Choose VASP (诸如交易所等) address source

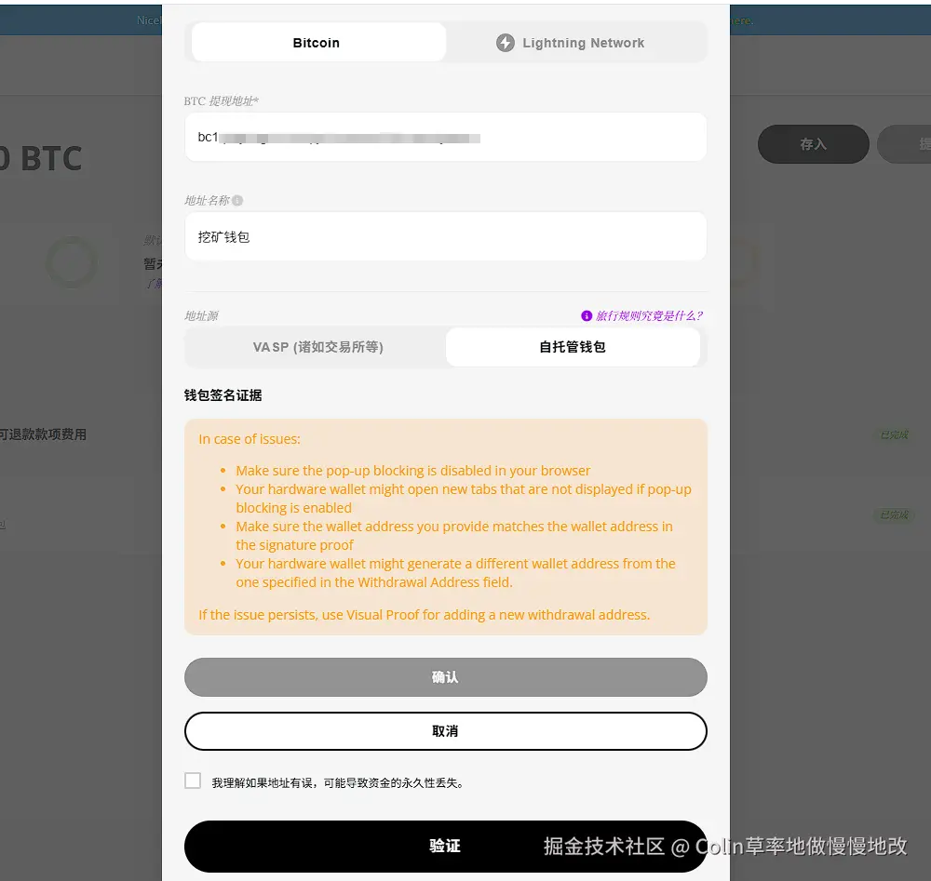point(318,347)
